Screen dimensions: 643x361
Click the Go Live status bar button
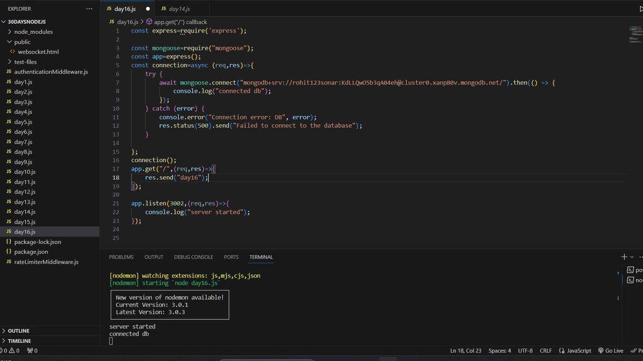coord(611,351)
